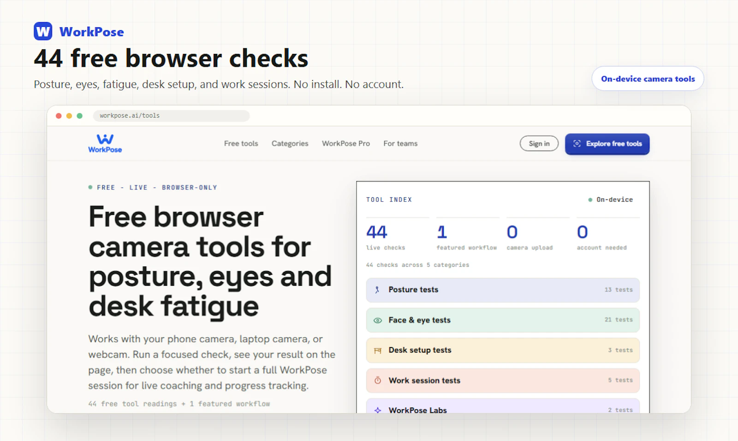
Task: Click the On-device status indicator
Action: coord(610,200)
